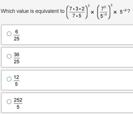Click the second multiplication sign before 5⁻⁹
The width and height of the screenshot is (133, 114).
click(115, 12)
